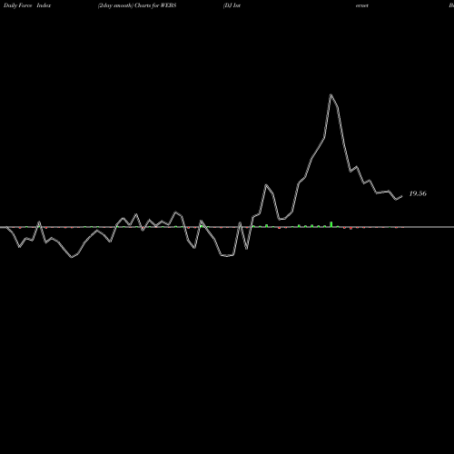454x454 pixels.
Task: Click the '(2day smooth) Charts for WEBS' text
Action: point(137,5)
